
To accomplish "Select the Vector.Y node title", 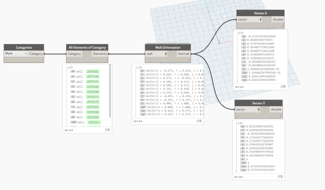I will (x=258, y=103).
